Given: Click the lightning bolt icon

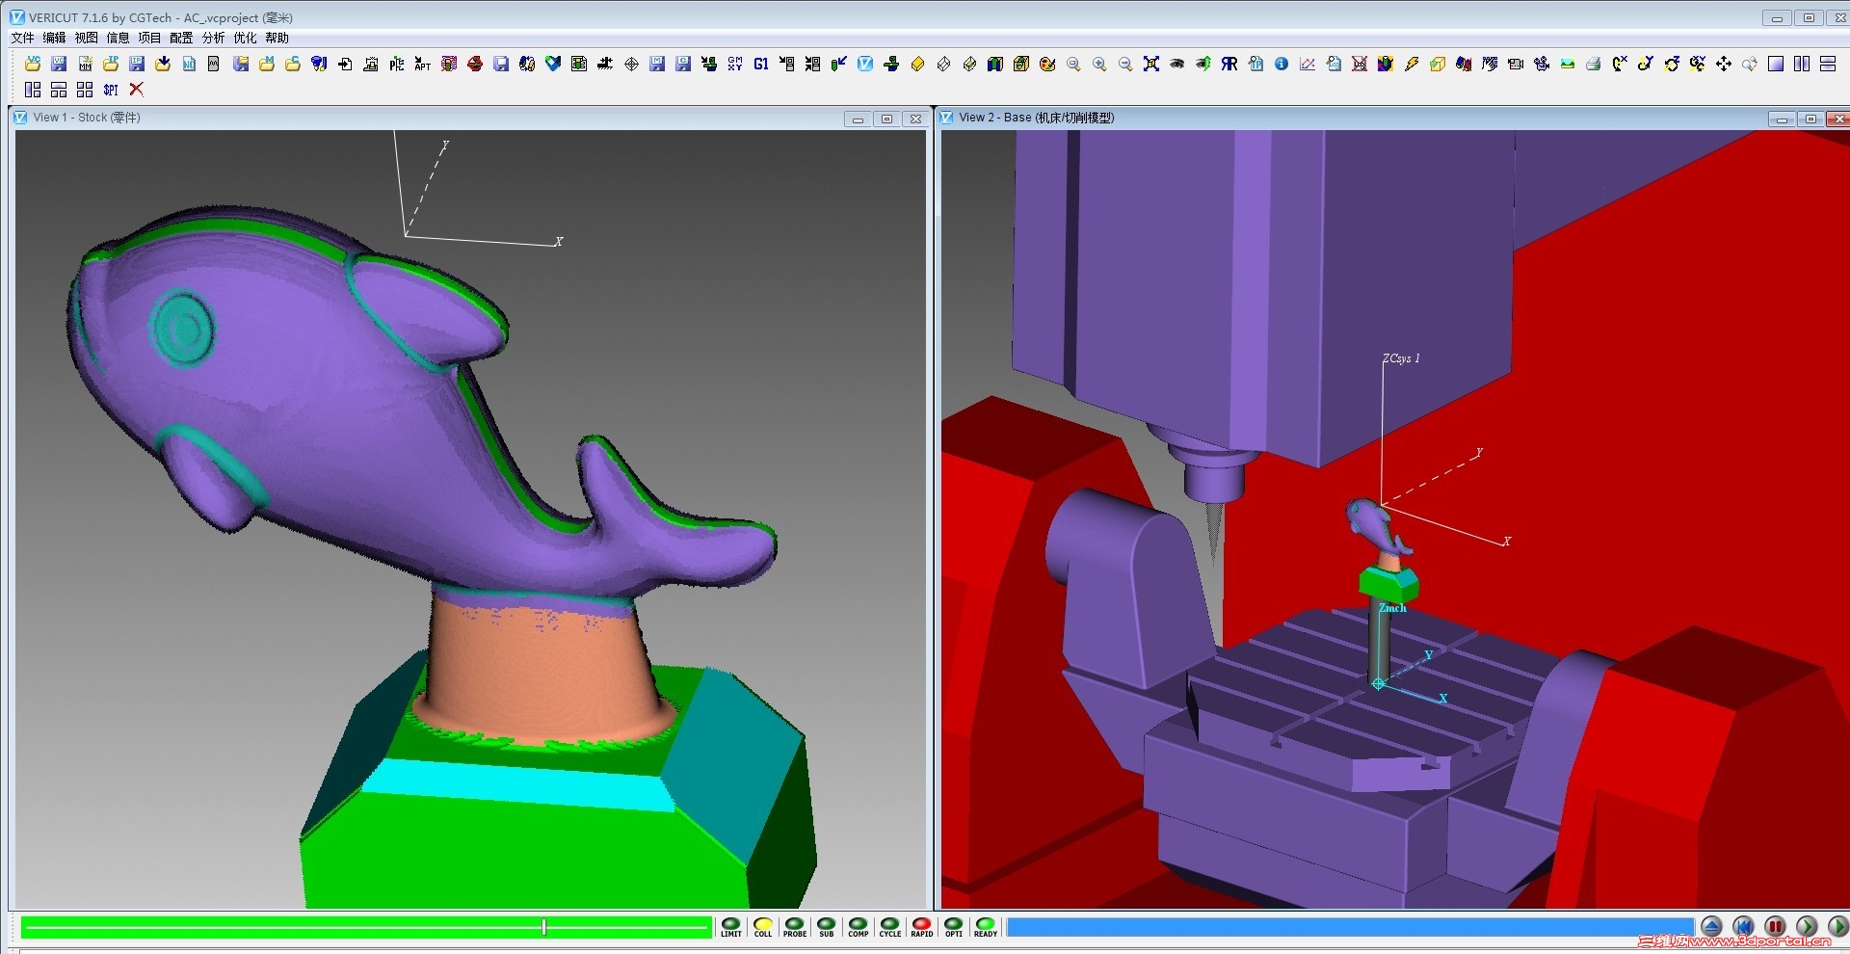Looking at the screenshot, I should coord(1412,64).
